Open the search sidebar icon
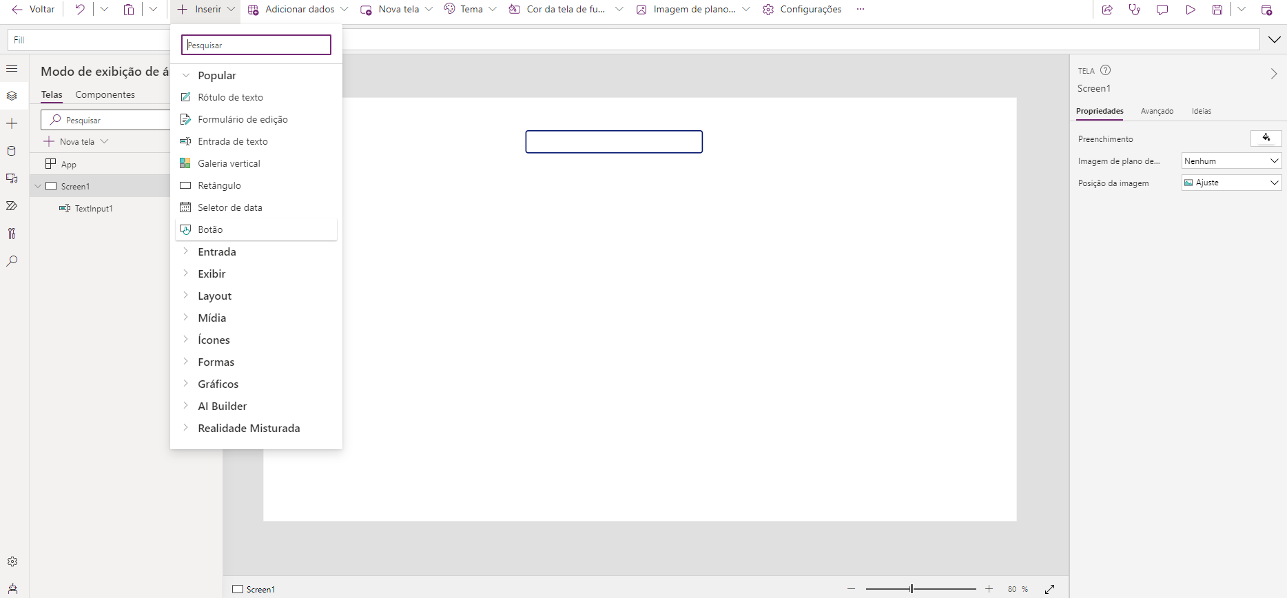 [x=12, y=261]
